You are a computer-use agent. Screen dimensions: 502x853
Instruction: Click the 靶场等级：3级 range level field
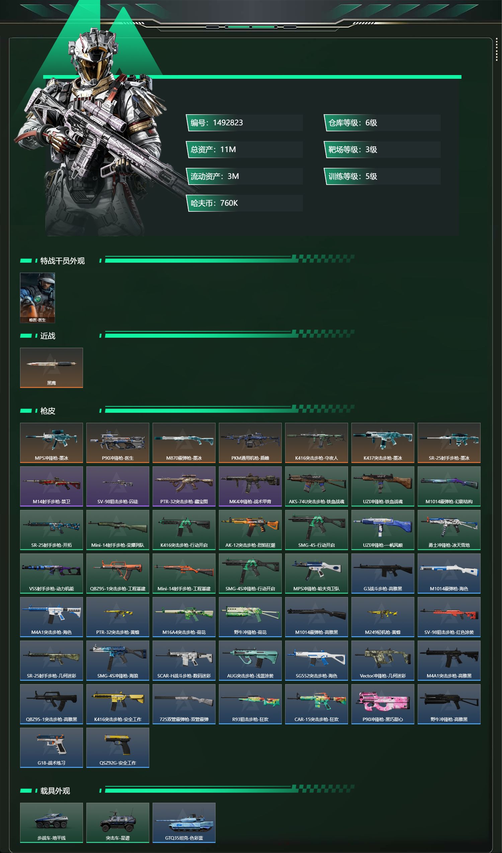383,149
